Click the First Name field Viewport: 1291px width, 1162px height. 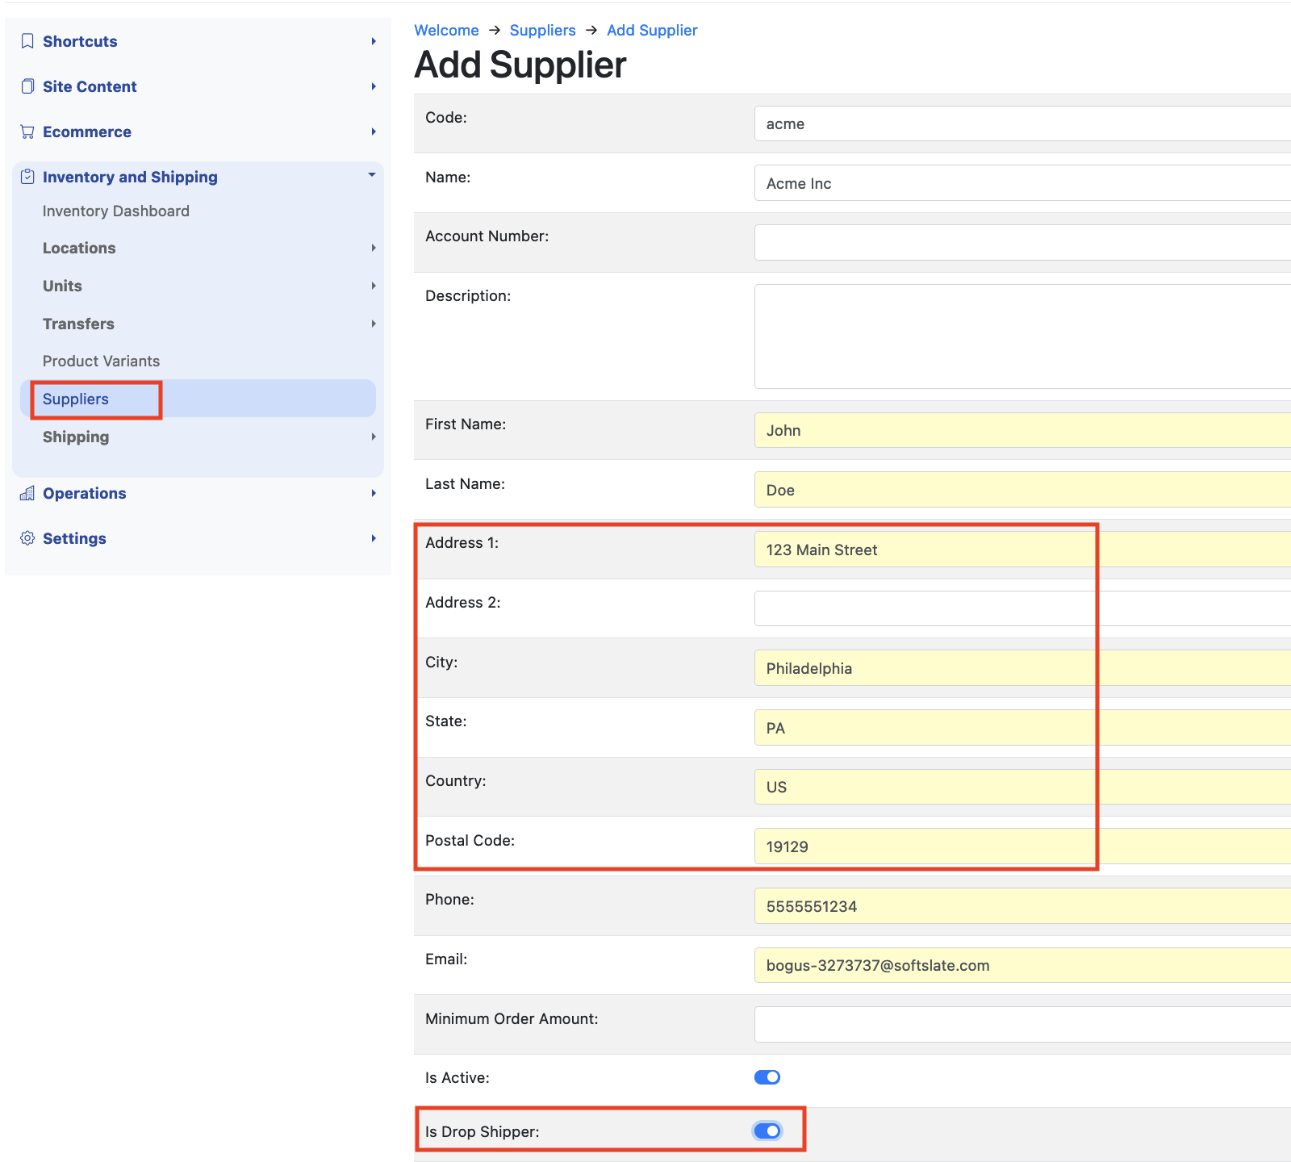pos(1022,430)
